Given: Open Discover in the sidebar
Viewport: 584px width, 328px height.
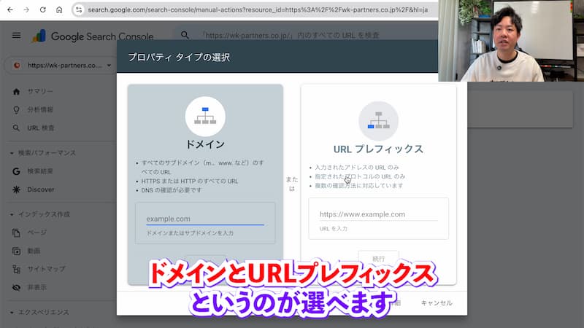Looking at the screenshot, I should point(41,190).
